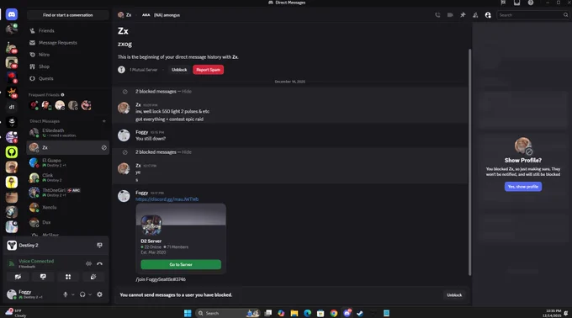The height and width of the screenshot is (318, 572).
Task: Select the Zx conversation row
Action: pyautogui.click(x=68, y=148)
